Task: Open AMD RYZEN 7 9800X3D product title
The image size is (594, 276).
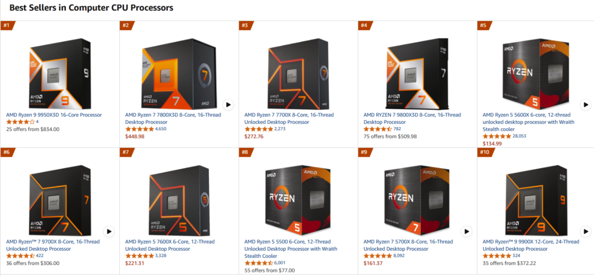Action: (x=412, y=119)
